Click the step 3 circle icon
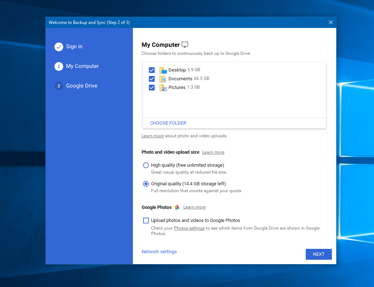The height and width of the screenshot is (287, 374). pyautogui.click(x=59, y=86)
